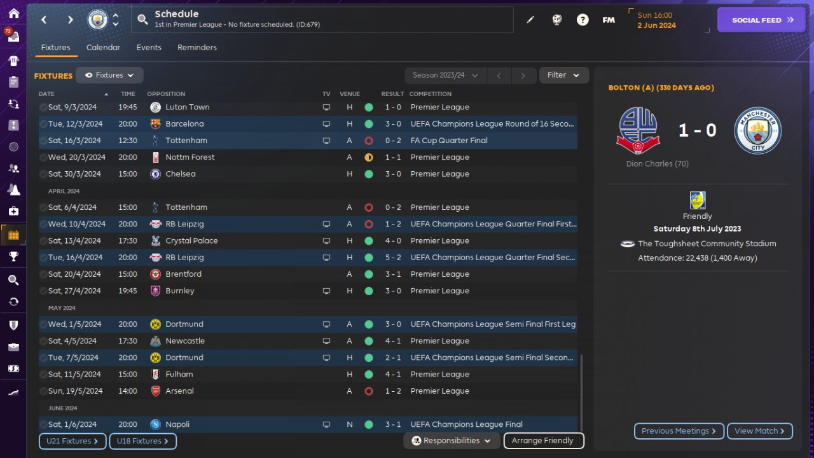Click the orange draw dot for Nottm Forest
The image size is (814, 458).
pos(368,157)
